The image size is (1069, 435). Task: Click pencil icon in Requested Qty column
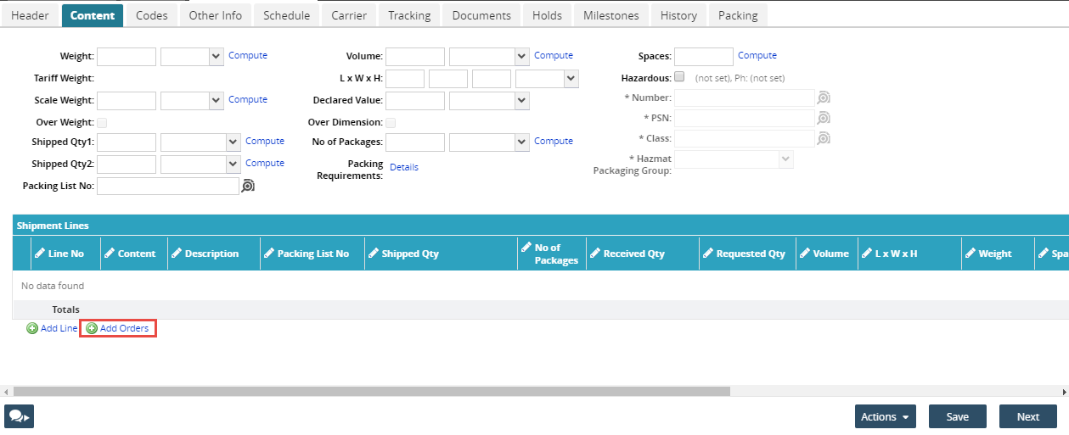tap(707, 253)
